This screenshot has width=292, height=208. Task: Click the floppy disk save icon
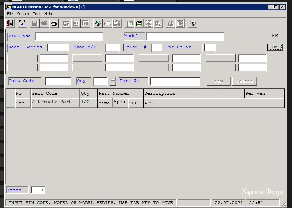click(x=34, y=23)
